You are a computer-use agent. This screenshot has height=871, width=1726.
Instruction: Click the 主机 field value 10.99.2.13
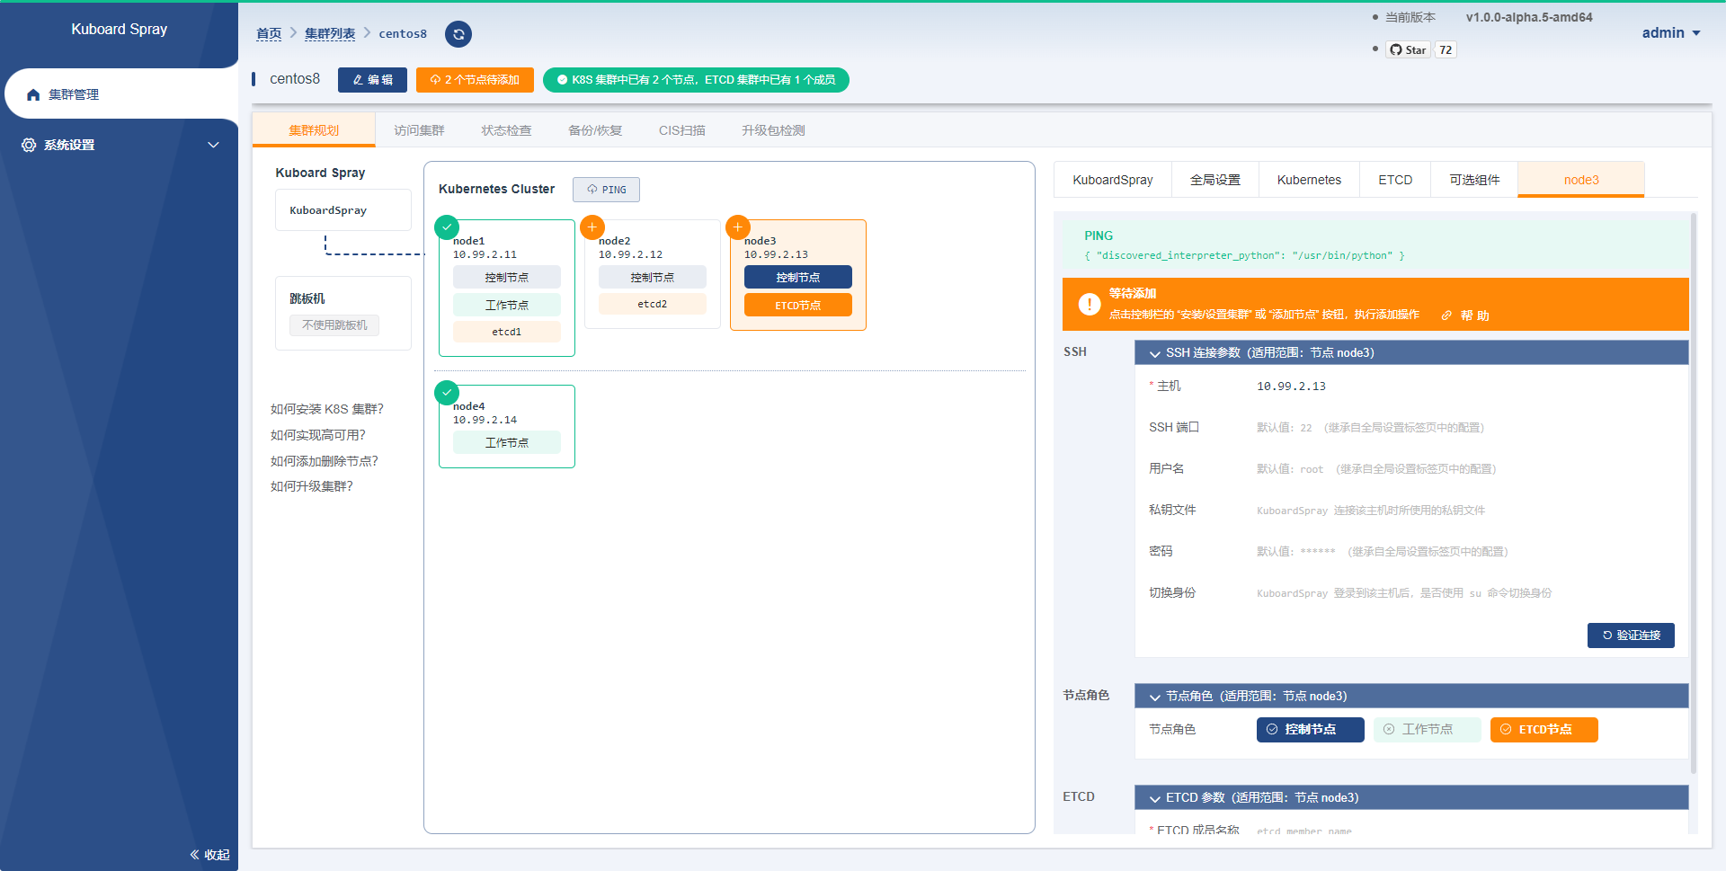coord(1291,387)
